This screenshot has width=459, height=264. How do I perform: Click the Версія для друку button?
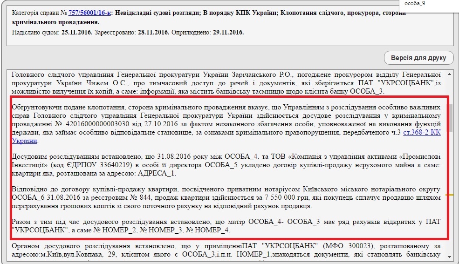tap(418, 58)
